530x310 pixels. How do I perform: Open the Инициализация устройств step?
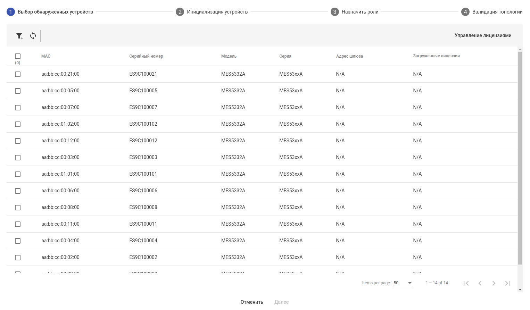[x=217, y=12]
